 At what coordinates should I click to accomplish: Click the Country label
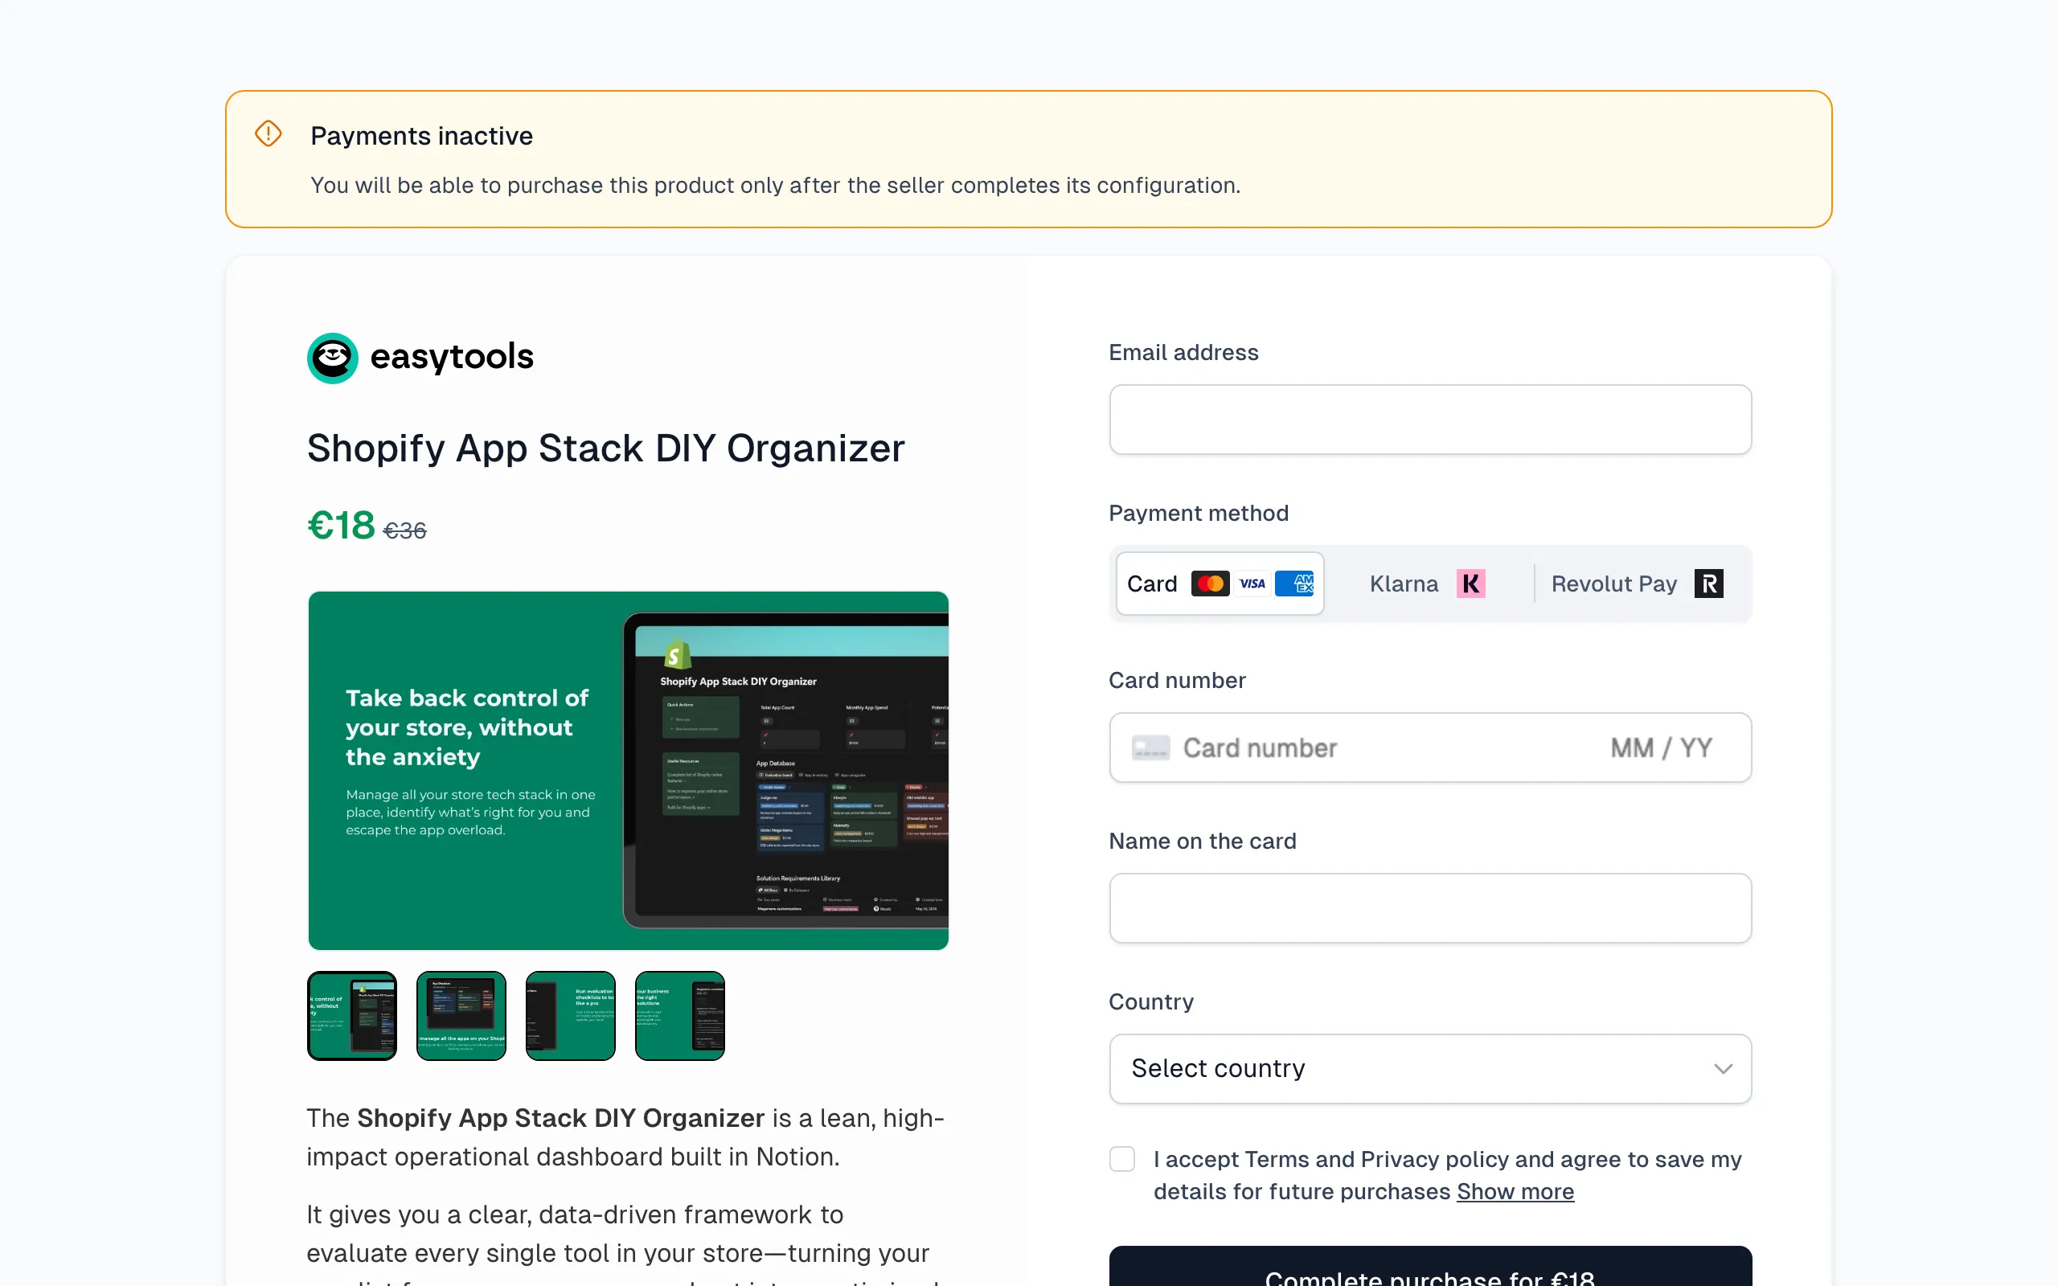tap(1150, 1002)
